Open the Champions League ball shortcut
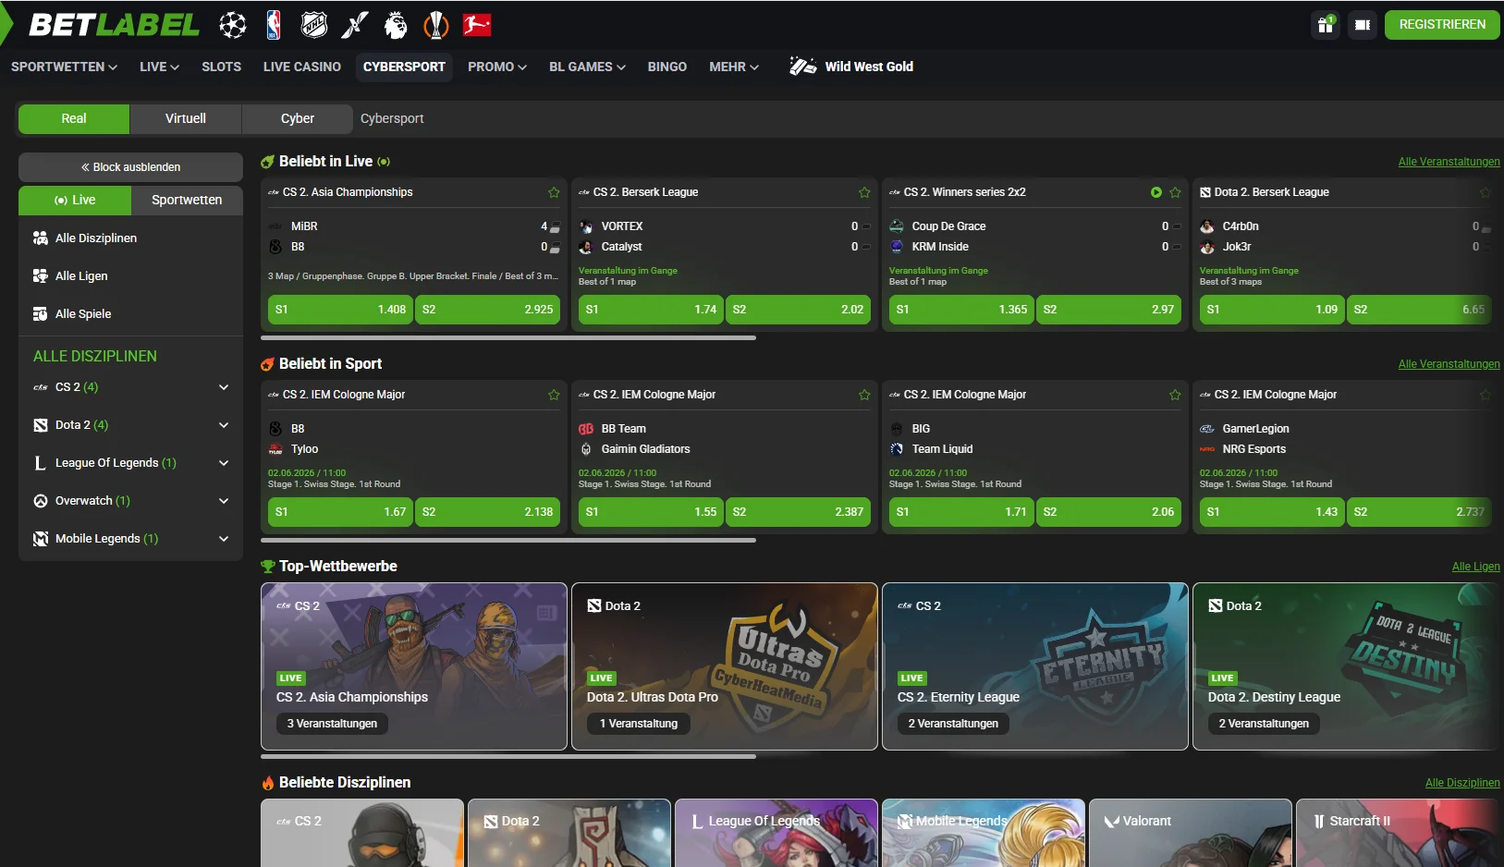The height and width of the screenshot is (867, 1504). tap(233, 25)
